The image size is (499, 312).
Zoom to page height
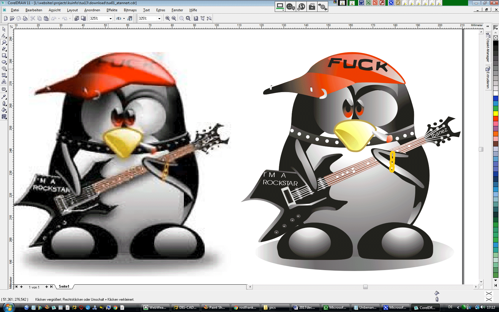coord(209,18)
